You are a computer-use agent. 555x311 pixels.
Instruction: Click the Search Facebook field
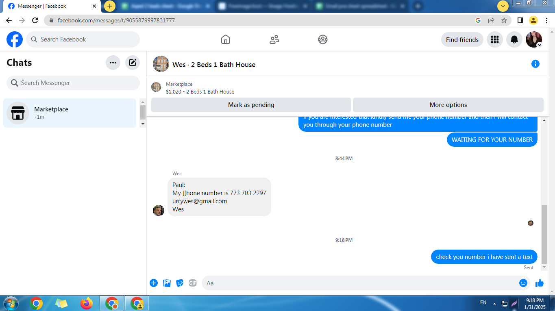(x=83, y=39)
